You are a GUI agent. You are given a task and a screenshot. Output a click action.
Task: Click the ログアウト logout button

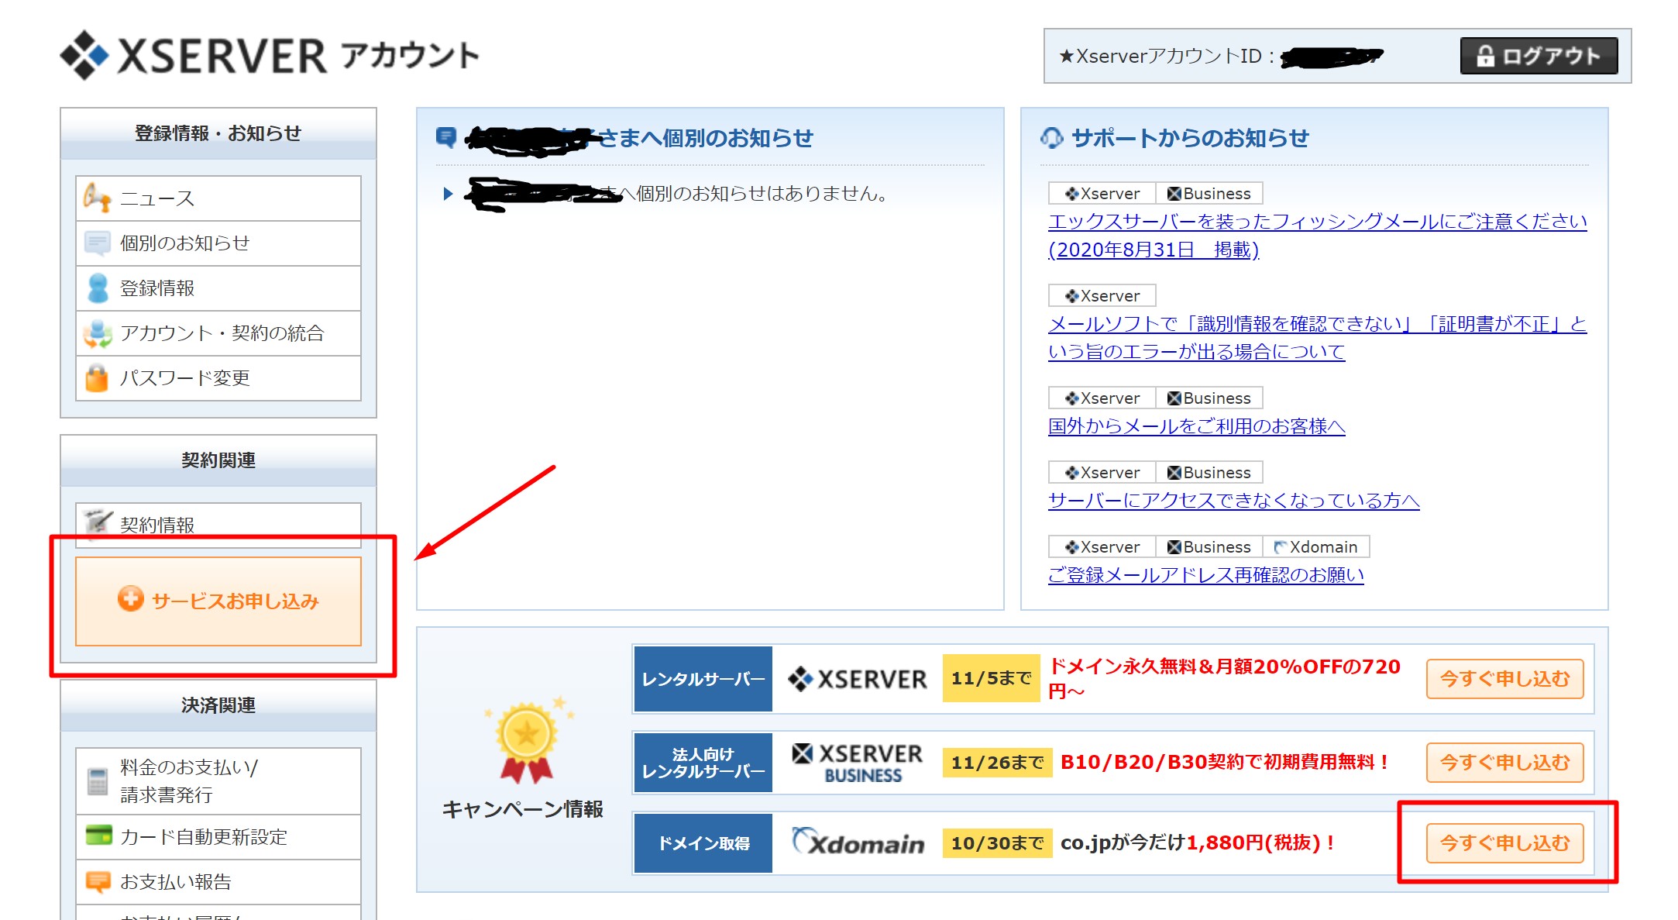(x=1539, y=56)
